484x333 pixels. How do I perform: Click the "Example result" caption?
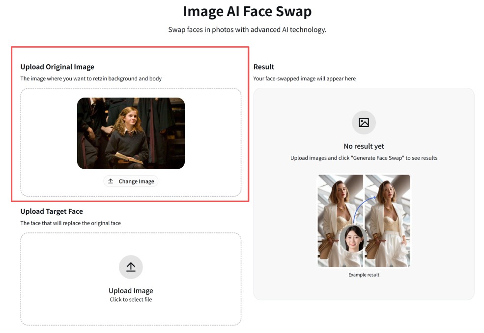(364, 275)
